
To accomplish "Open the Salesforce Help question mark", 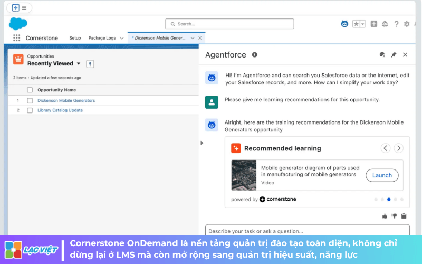I will 396,24.
